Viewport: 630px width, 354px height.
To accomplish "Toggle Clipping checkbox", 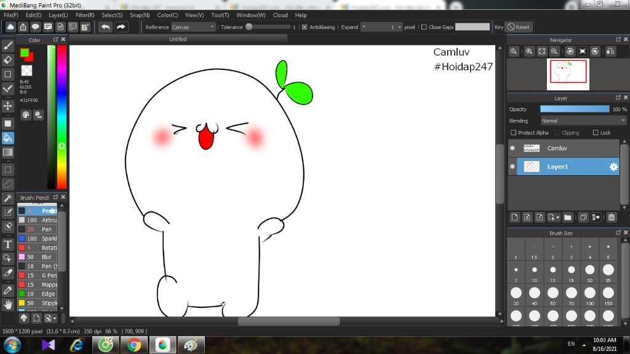I will 557,133.
